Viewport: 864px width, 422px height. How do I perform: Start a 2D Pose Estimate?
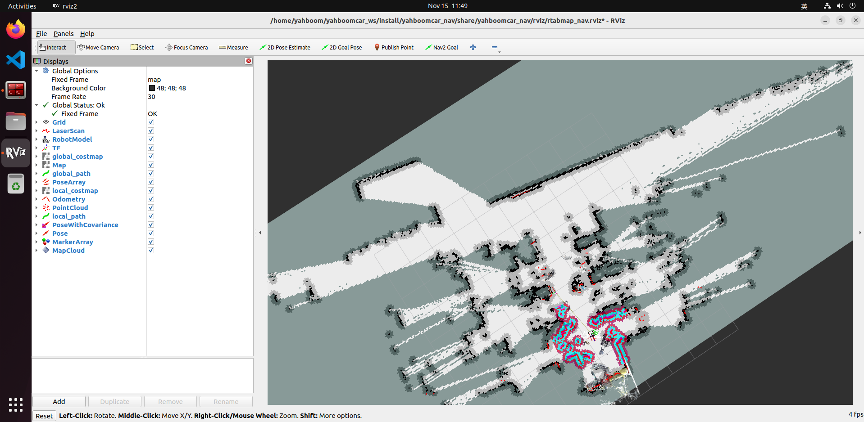[285, 47]
